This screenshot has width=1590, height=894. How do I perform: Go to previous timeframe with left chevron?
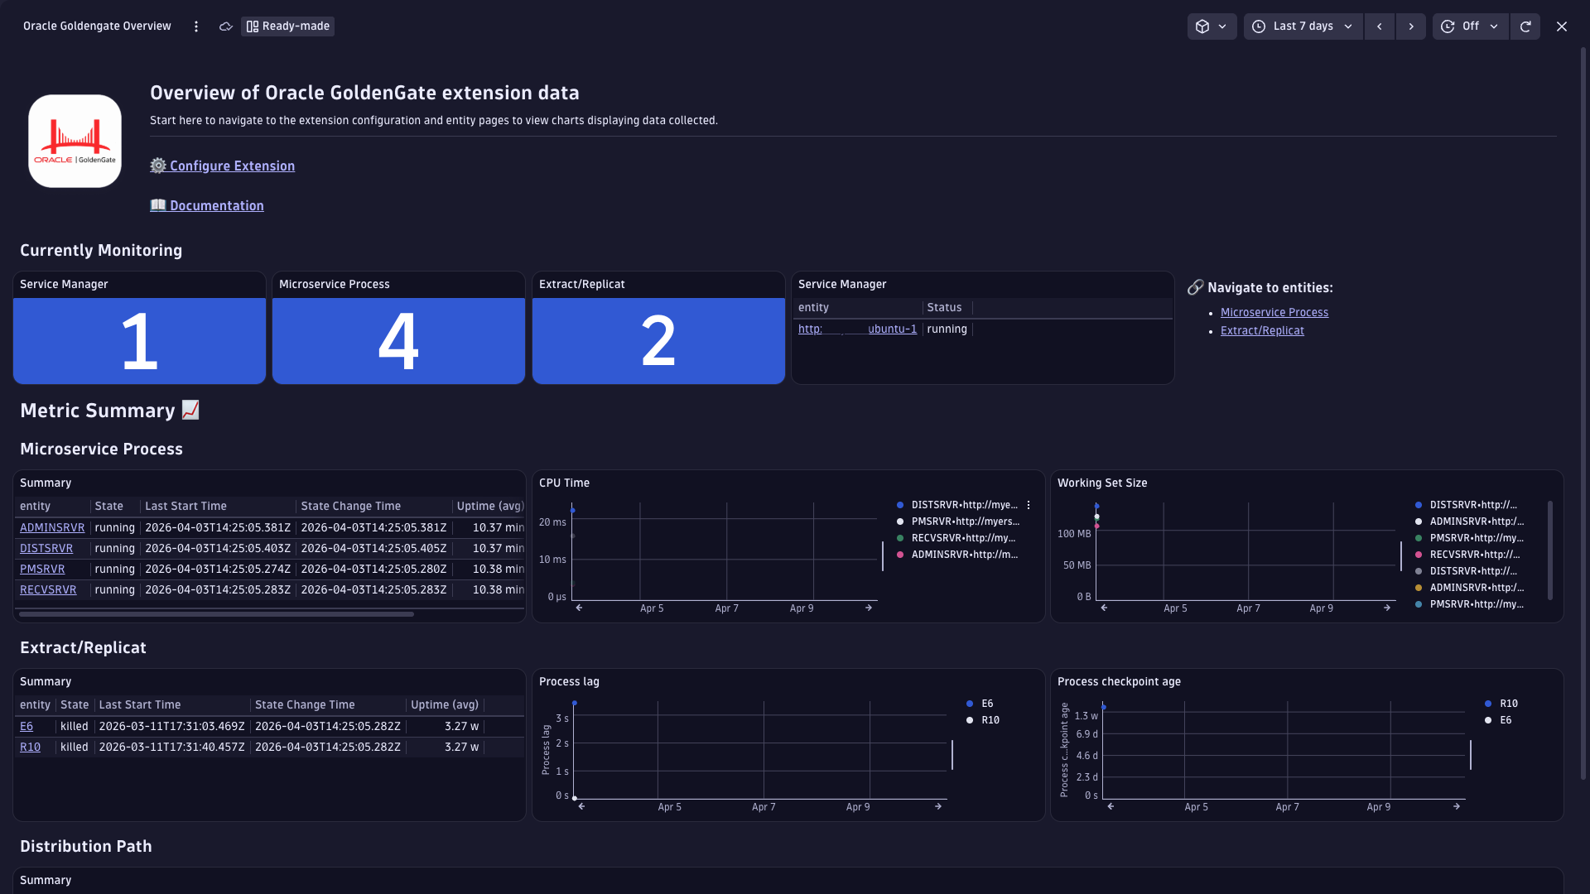pos(1380,26)
